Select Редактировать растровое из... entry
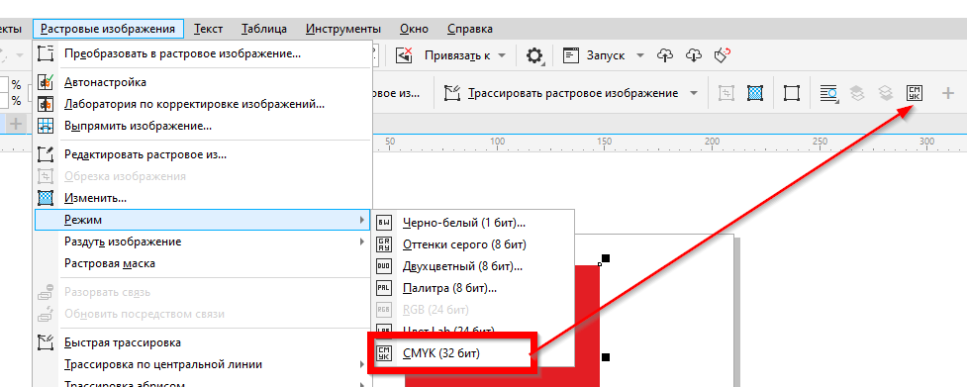Screen dimensions: 967x387 [203, 154]
